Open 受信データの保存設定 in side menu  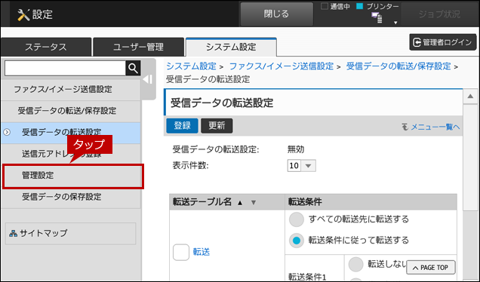[71, 197]
